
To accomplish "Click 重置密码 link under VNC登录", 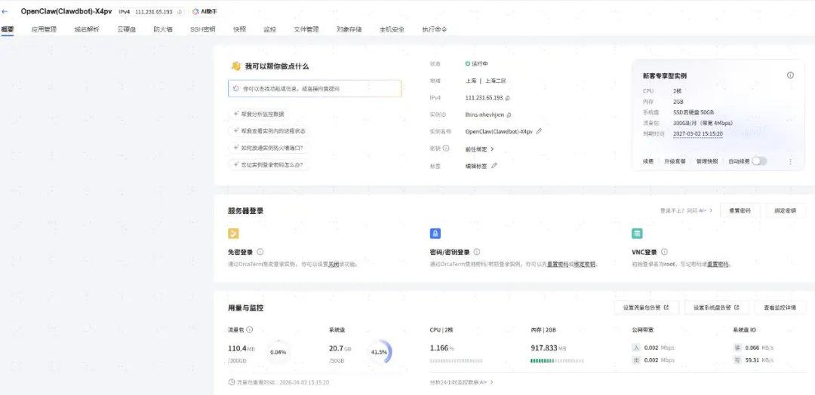I will tap(718, 264).
